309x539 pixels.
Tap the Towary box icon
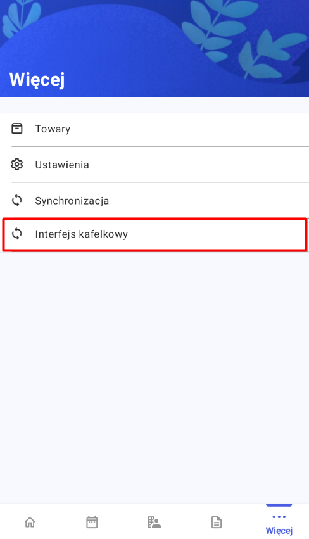coord(17,129)
